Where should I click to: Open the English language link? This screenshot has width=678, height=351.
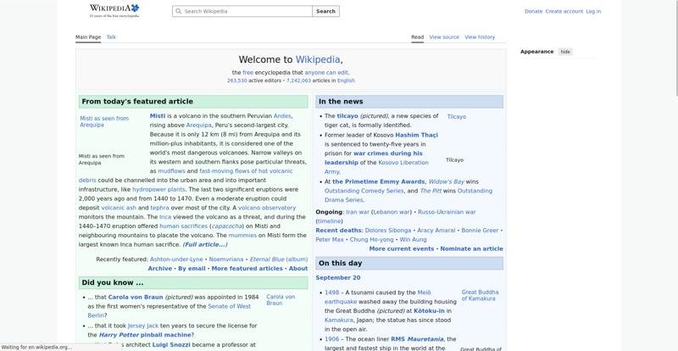pos(346,81)
